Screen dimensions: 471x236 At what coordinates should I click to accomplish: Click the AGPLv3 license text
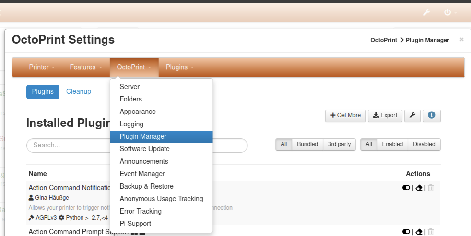46,218
